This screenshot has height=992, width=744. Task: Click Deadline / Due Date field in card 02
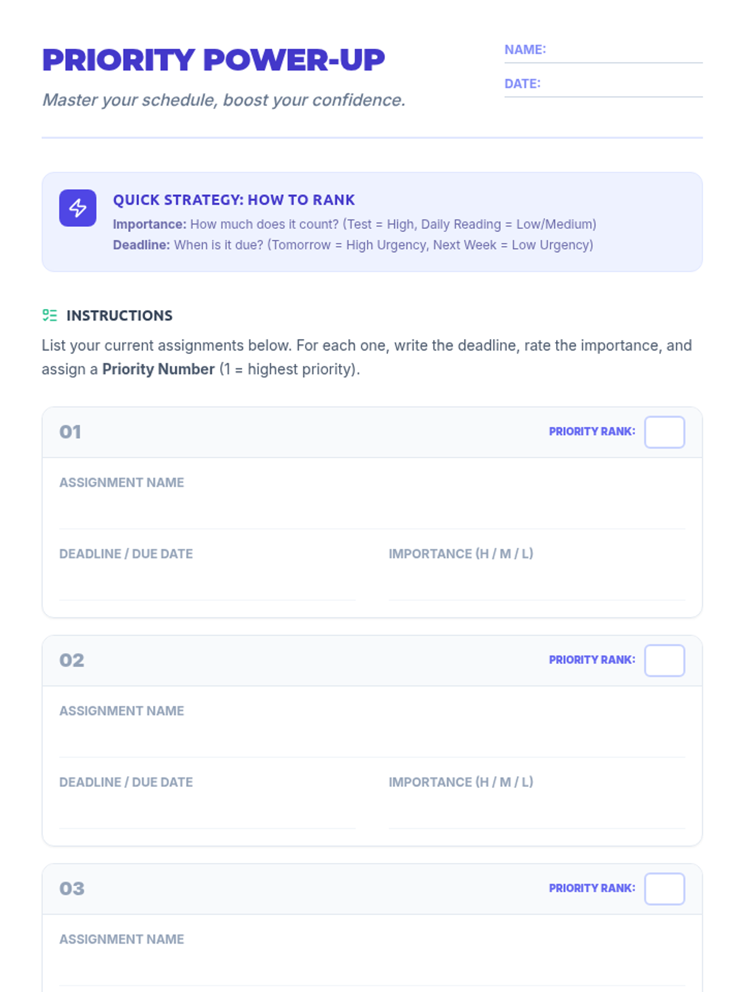click(x=207, y=812)
